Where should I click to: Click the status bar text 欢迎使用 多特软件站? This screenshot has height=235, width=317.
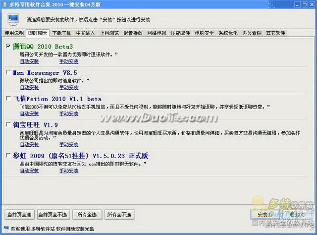pyautogui.click(x=52, y=229)
